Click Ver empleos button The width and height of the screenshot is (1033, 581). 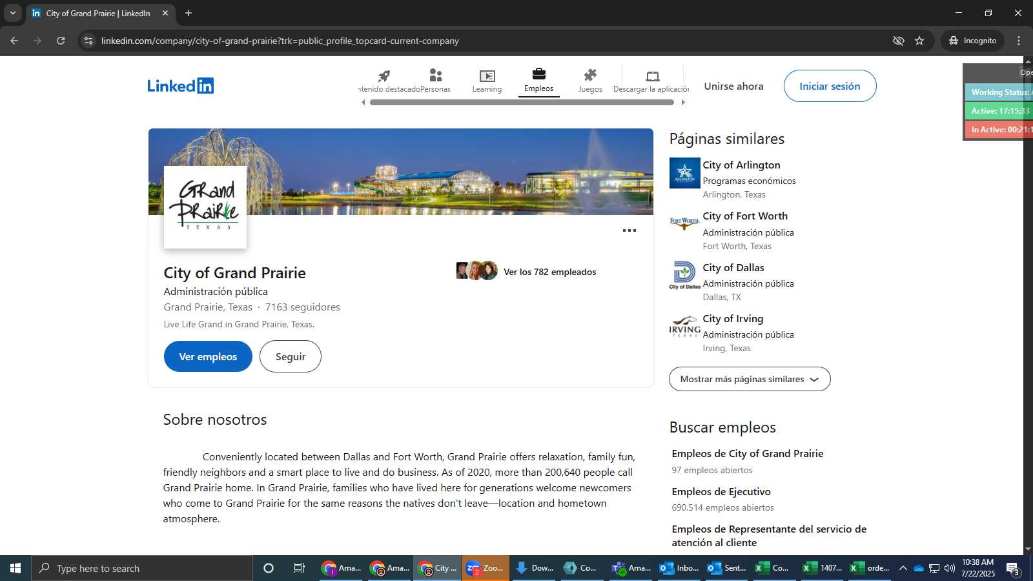[x=208, y=356]
